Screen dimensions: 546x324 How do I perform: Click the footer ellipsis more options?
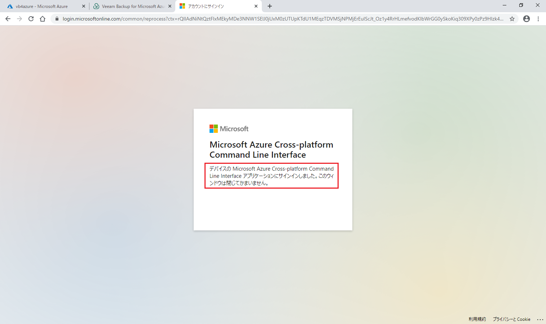click(x=540, y=319)
